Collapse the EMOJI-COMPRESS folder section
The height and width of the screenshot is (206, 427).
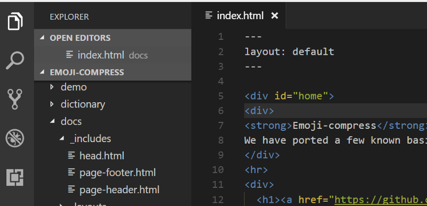[42, 72]
